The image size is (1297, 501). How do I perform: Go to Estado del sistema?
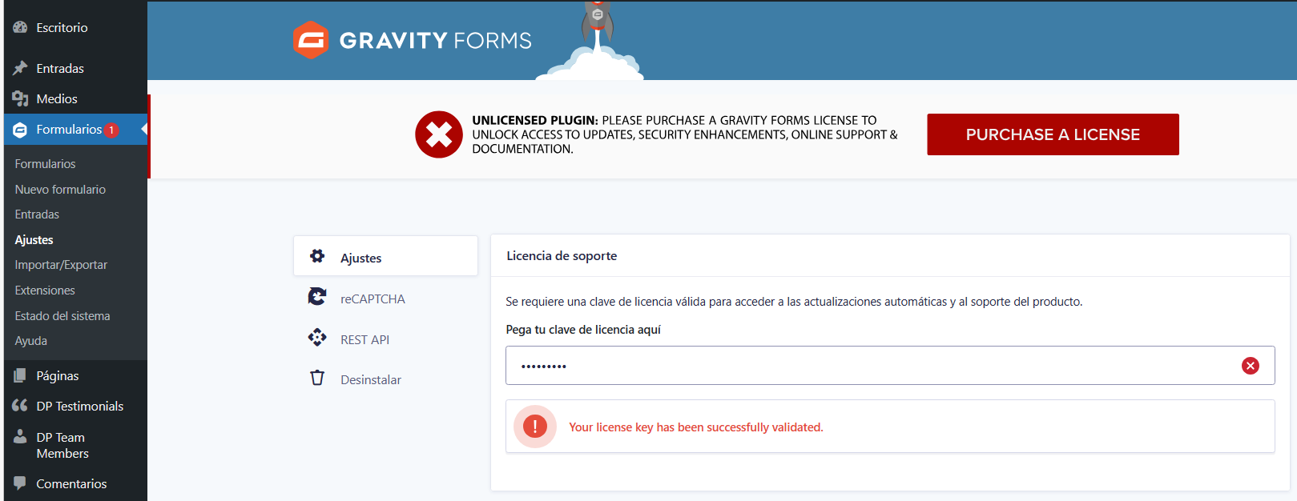62,315
